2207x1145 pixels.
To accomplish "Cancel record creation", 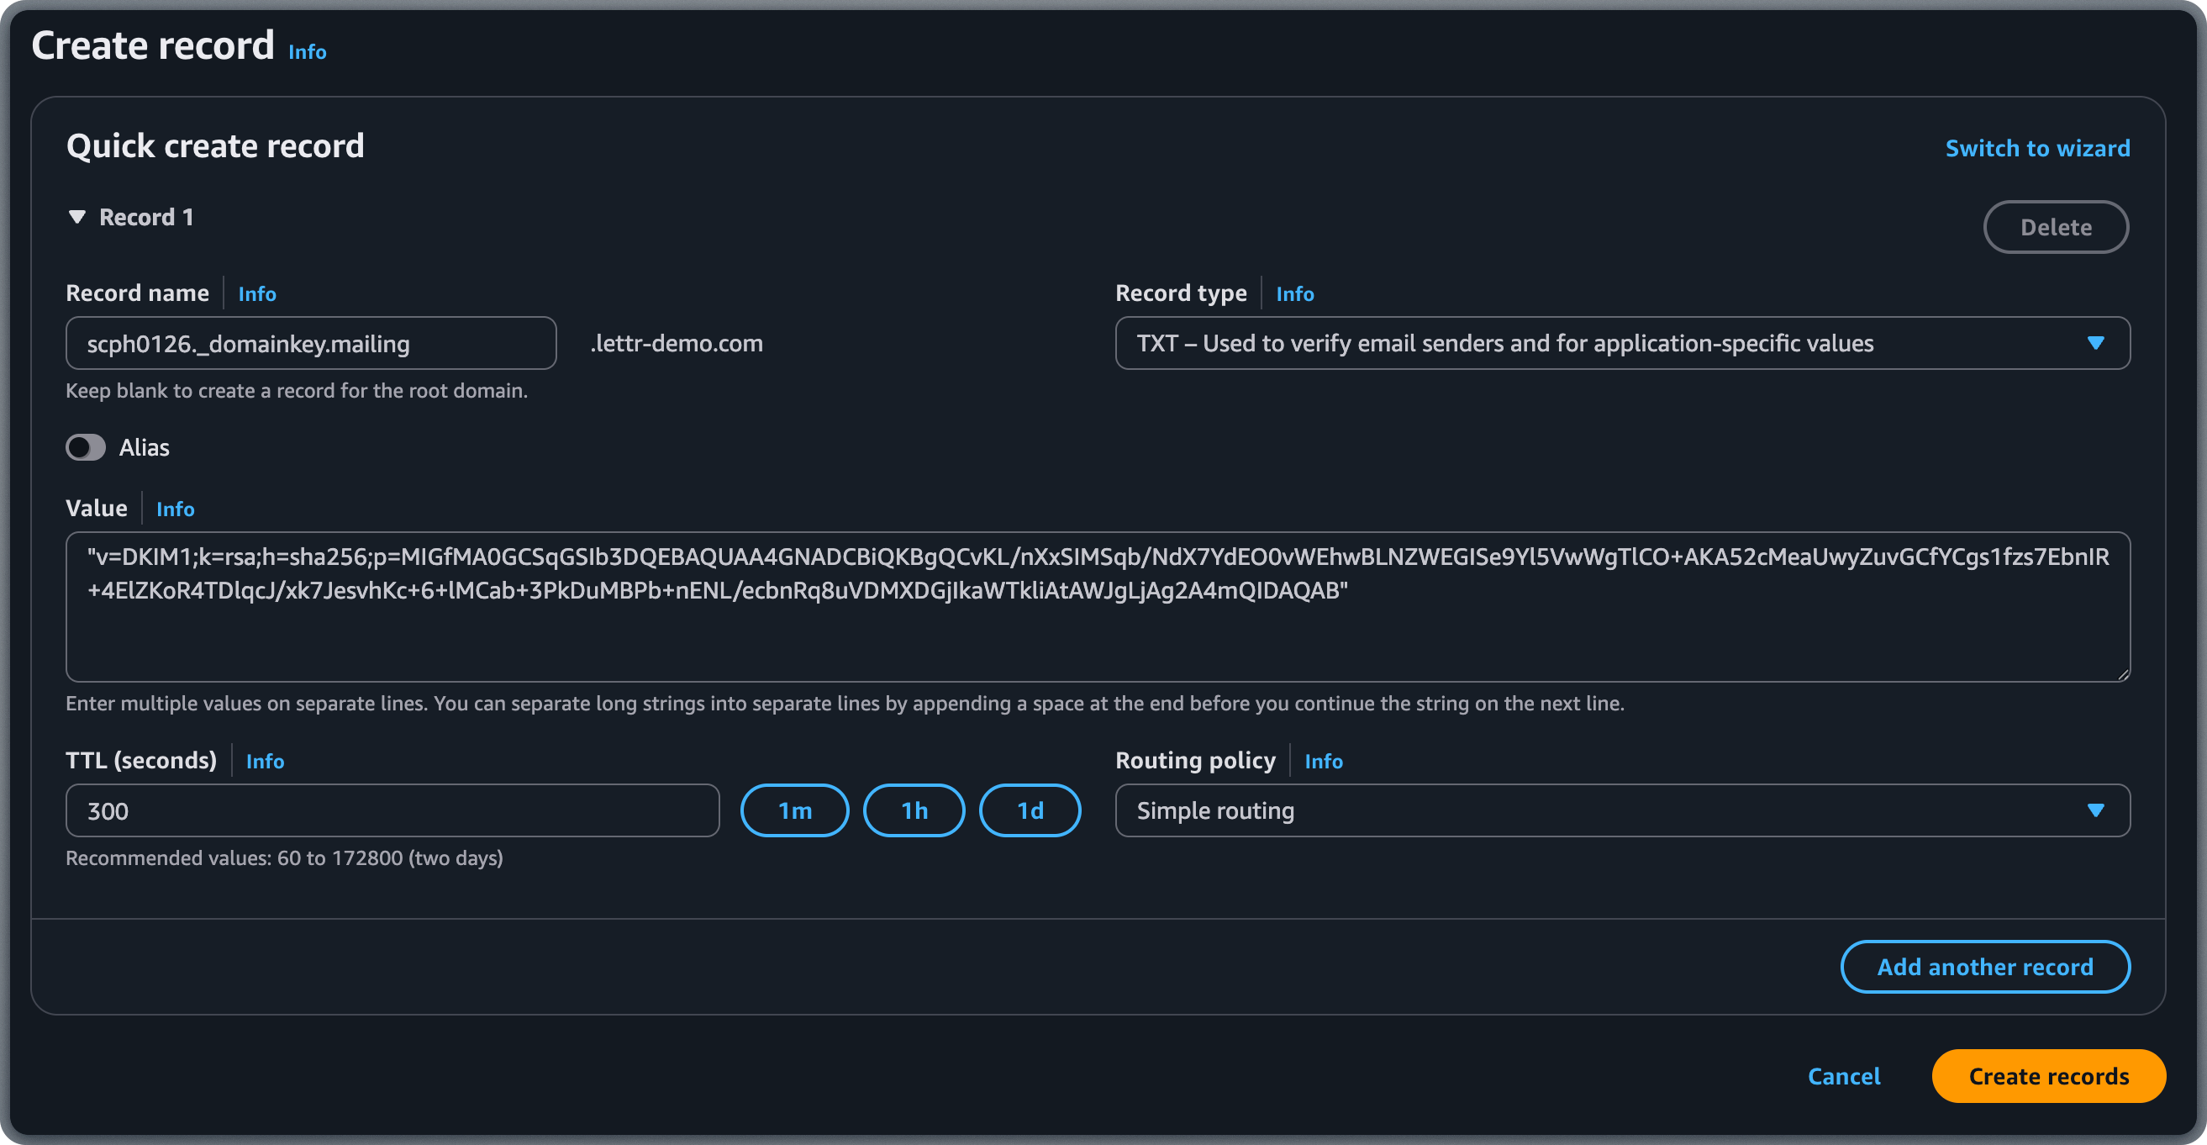I will click(1845, 1075).
